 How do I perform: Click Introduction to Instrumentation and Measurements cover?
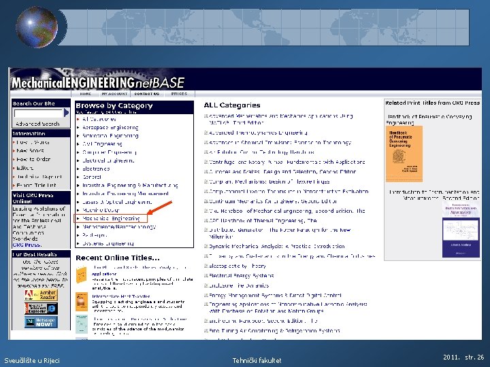point(461,229)
